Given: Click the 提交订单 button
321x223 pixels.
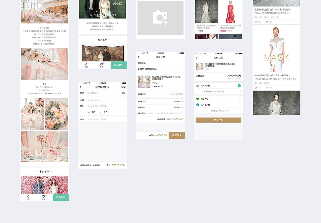Looking at the screenshot, I should [177, 135].
